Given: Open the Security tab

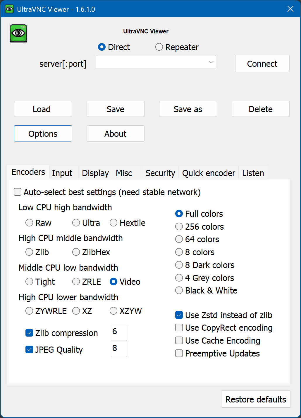Looking at the screenshot, I should pos(160,173).
